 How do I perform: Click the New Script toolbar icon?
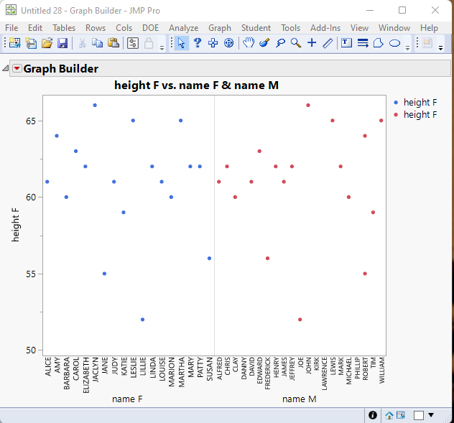click(31, 43)
